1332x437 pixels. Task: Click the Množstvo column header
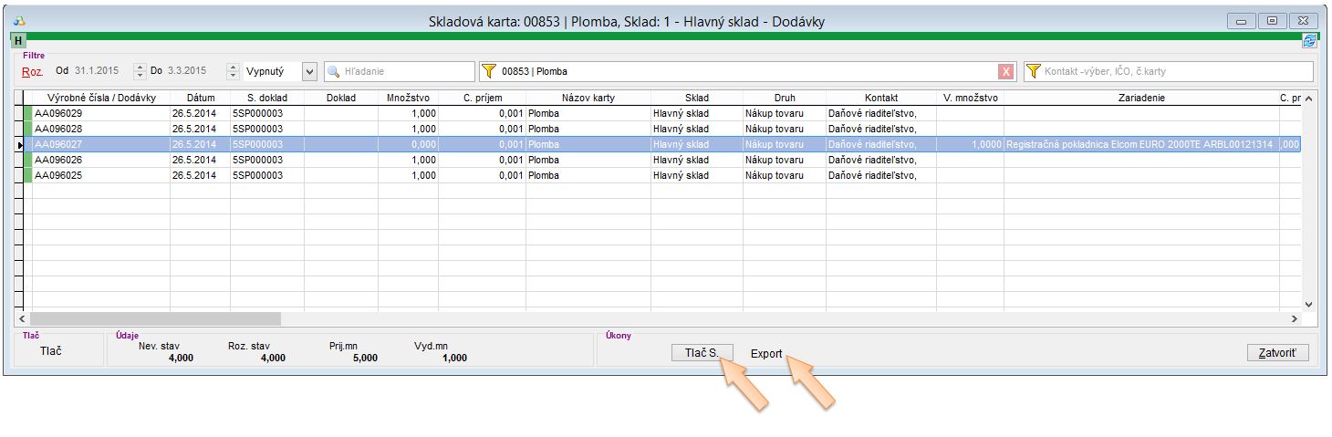[x=407, y=98]
